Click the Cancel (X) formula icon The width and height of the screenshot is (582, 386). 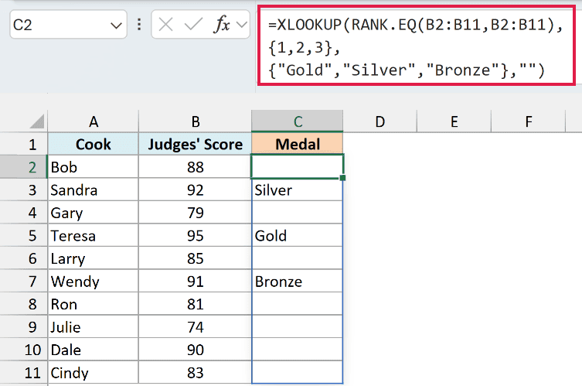pyautogui.click(x=165, y=25)
